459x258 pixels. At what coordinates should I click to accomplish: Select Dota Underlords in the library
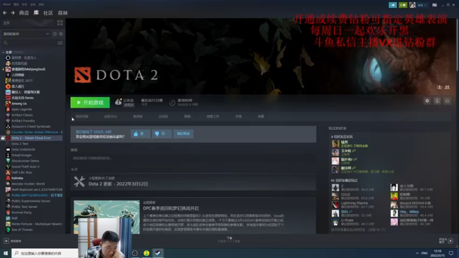tap(23, 150)
